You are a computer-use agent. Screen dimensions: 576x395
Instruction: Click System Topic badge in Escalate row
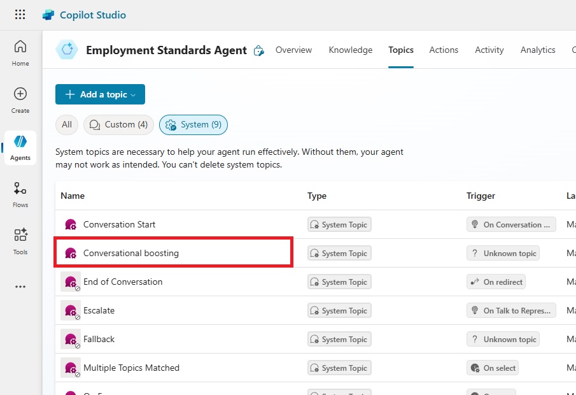[339, 310]
